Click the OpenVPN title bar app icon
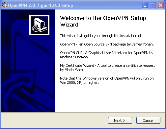The height and width of the screenshot is (129, 166). (4, 5)
